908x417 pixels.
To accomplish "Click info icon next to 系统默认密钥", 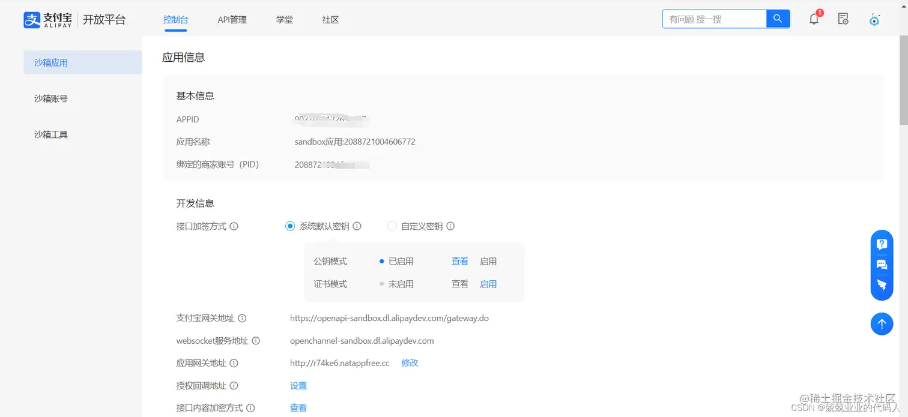I will pyautogui.click(x=357, y=226).
